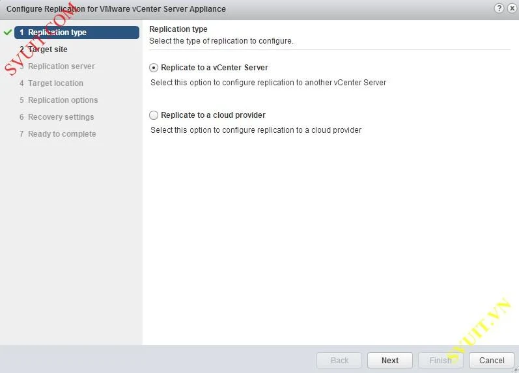Click the green checkmark beside Replication type

click(x=8, y=32)
